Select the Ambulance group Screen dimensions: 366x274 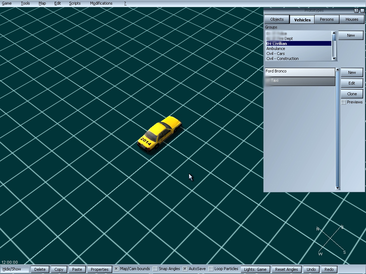(298, 49)
